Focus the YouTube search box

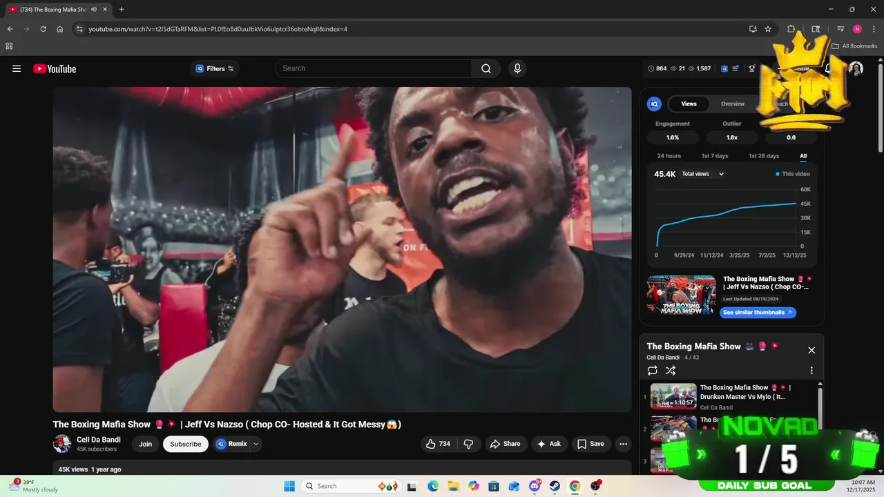[374, 68]
